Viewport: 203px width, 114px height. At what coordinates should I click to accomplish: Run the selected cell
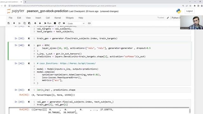[x=48, y=23]
